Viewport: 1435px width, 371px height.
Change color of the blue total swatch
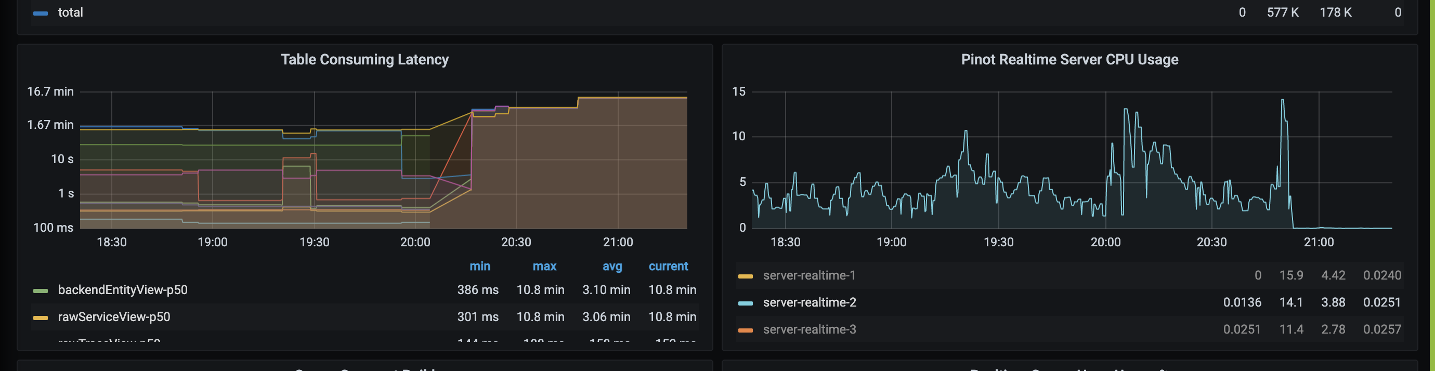click(41, 14)
